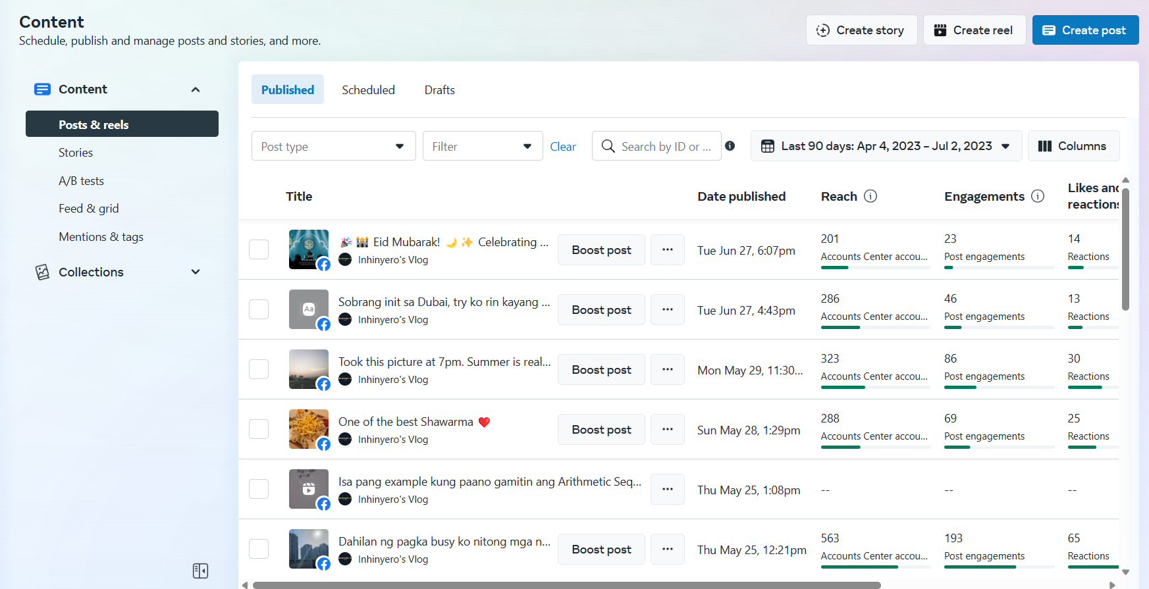Click the Reach column info icon
Viewport: 1149px width, 589px height.
point(870,196)
